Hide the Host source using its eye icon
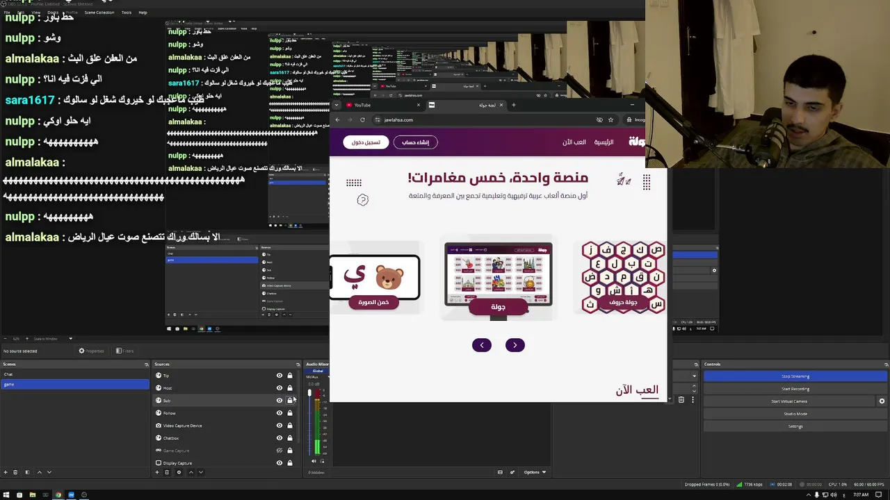The width and height of the screenshot is (890, 500). 280,388
